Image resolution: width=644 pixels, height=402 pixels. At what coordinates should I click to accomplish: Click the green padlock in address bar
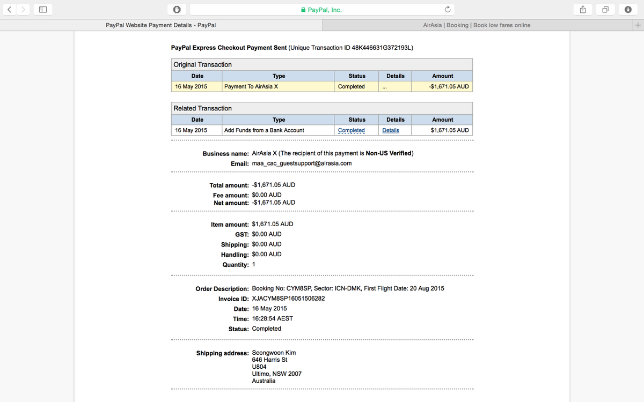[x=303, y=10]
